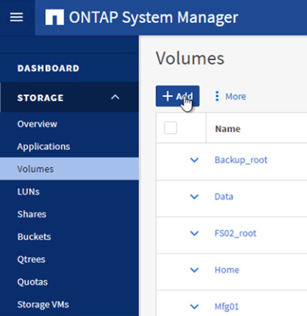
Task: Expand the Mfg01 volume row
Action: [x=194, y=306]
